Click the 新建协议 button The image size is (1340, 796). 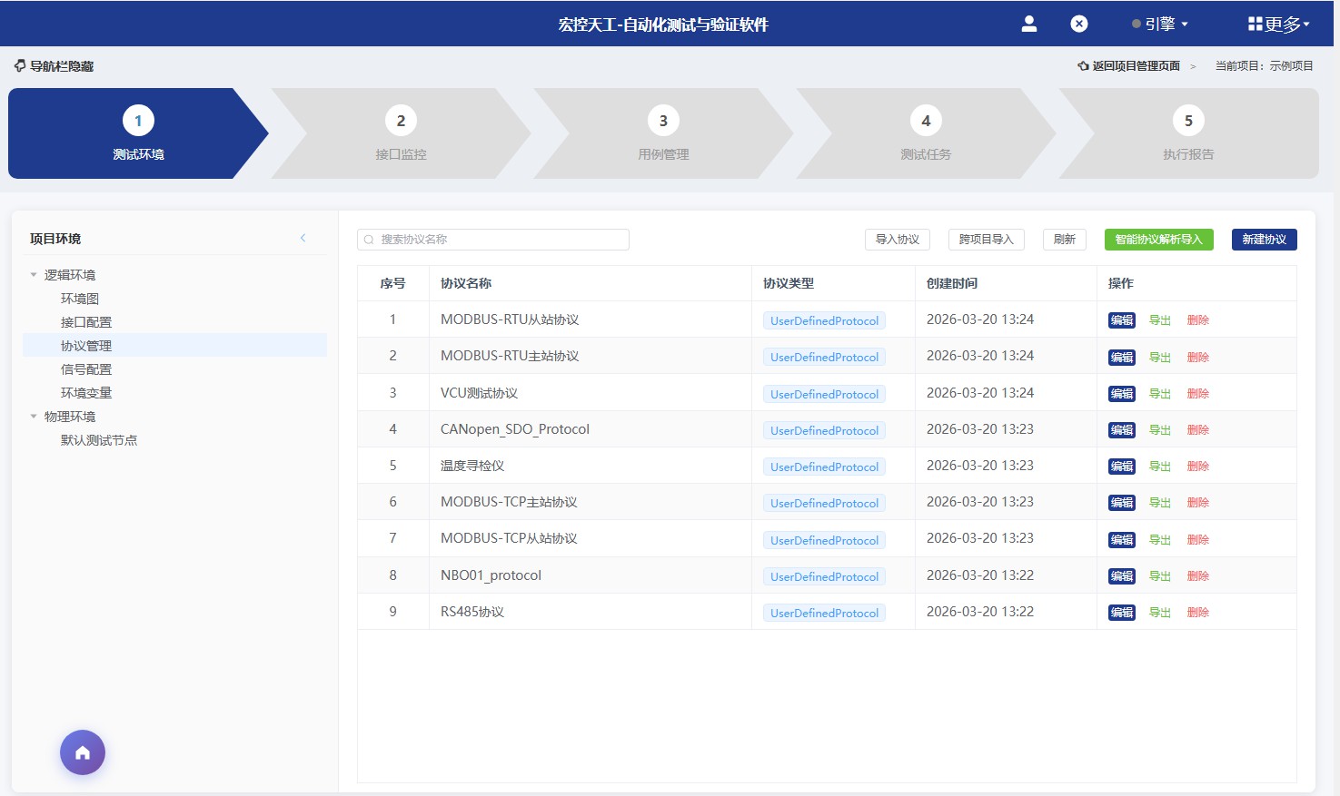(1264, 240)
